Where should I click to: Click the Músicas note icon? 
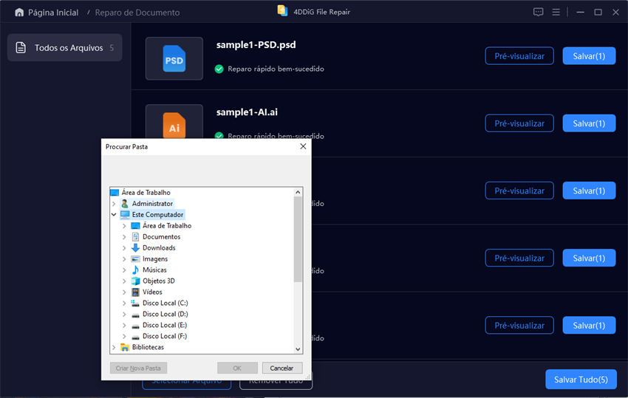(135, 270)
